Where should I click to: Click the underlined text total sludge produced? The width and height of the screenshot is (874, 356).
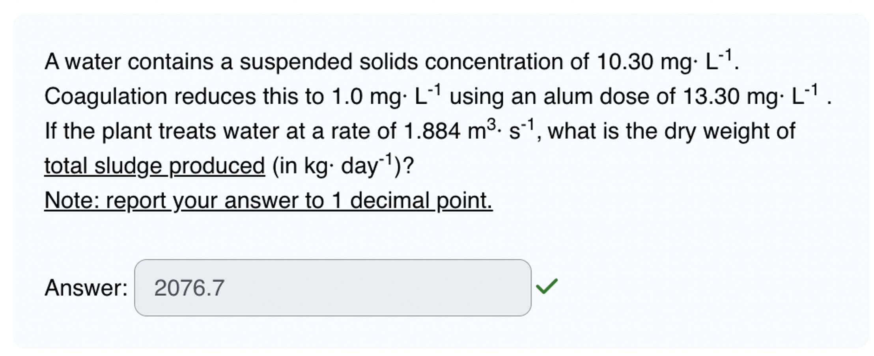pos(154,166)
